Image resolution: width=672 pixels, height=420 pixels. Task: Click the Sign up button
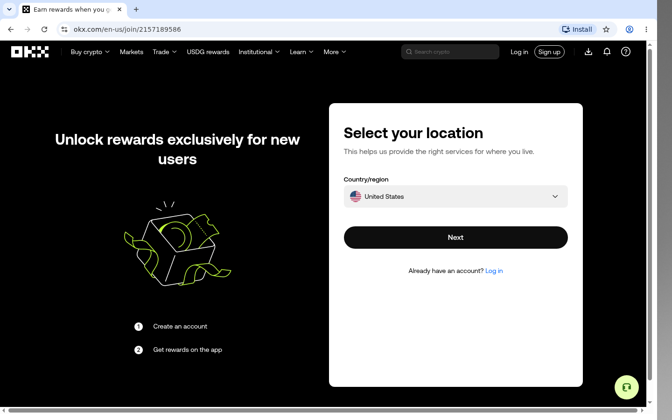click(549, 52)
